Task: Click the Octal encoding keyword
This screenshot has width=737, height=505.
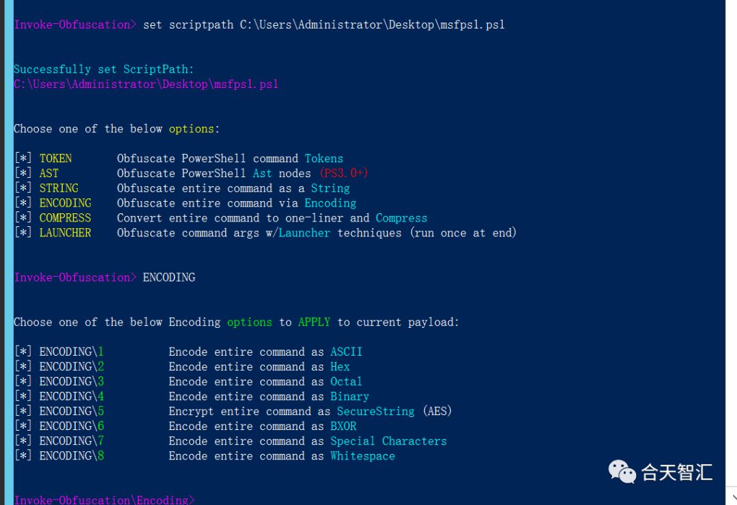Action: (346, 382)
